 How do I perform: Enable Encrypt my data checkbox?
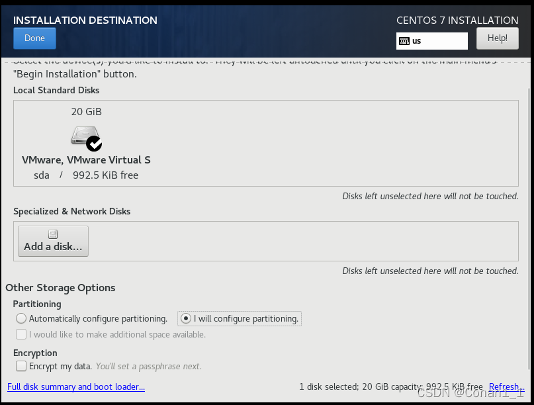point(21,366)
